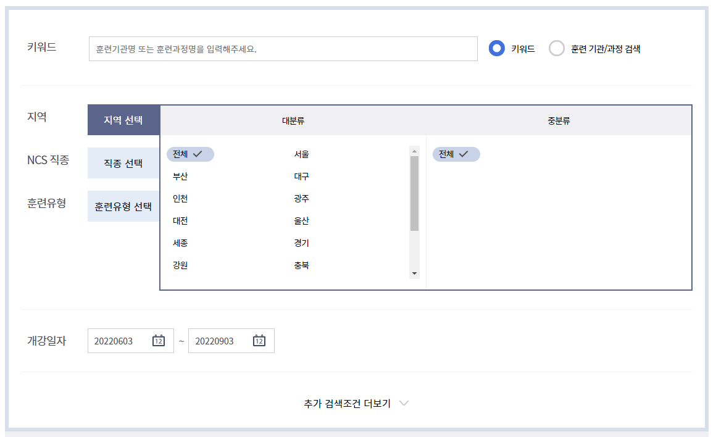Choose 대구 in the 대분류 region list
The height and width of the screenshot is (437, 716).
coord(301,177)
